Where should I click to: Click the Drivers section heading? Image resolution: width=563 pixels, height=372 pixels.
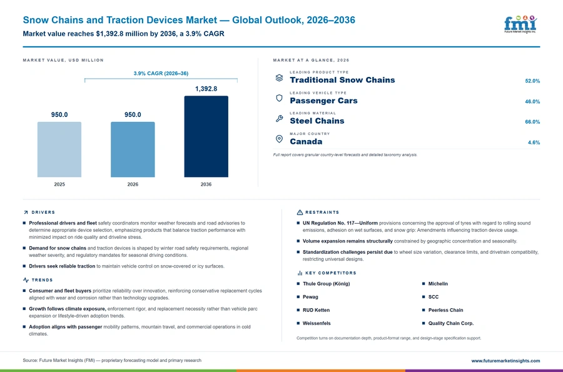pyautogui.click(x=43, y=213)
